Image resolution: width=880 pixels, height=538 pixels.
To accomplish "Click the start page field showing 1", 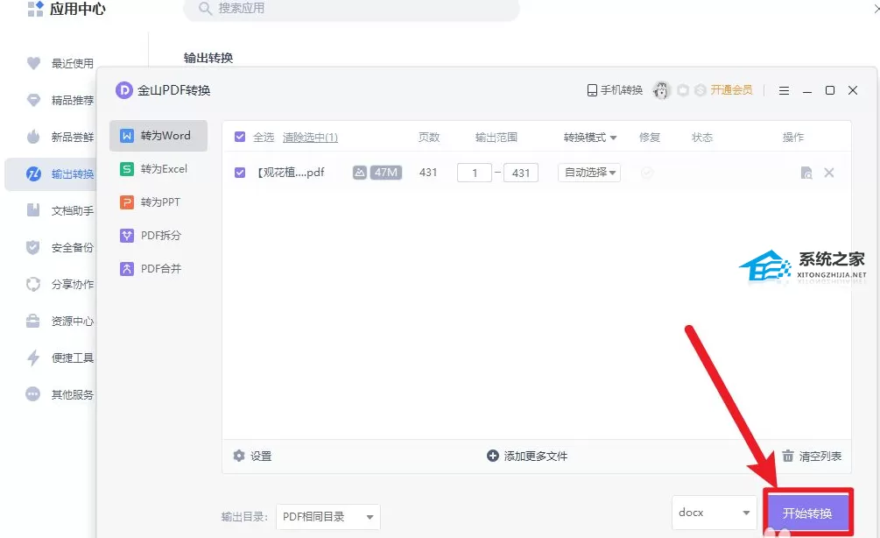I will (475, 173).
